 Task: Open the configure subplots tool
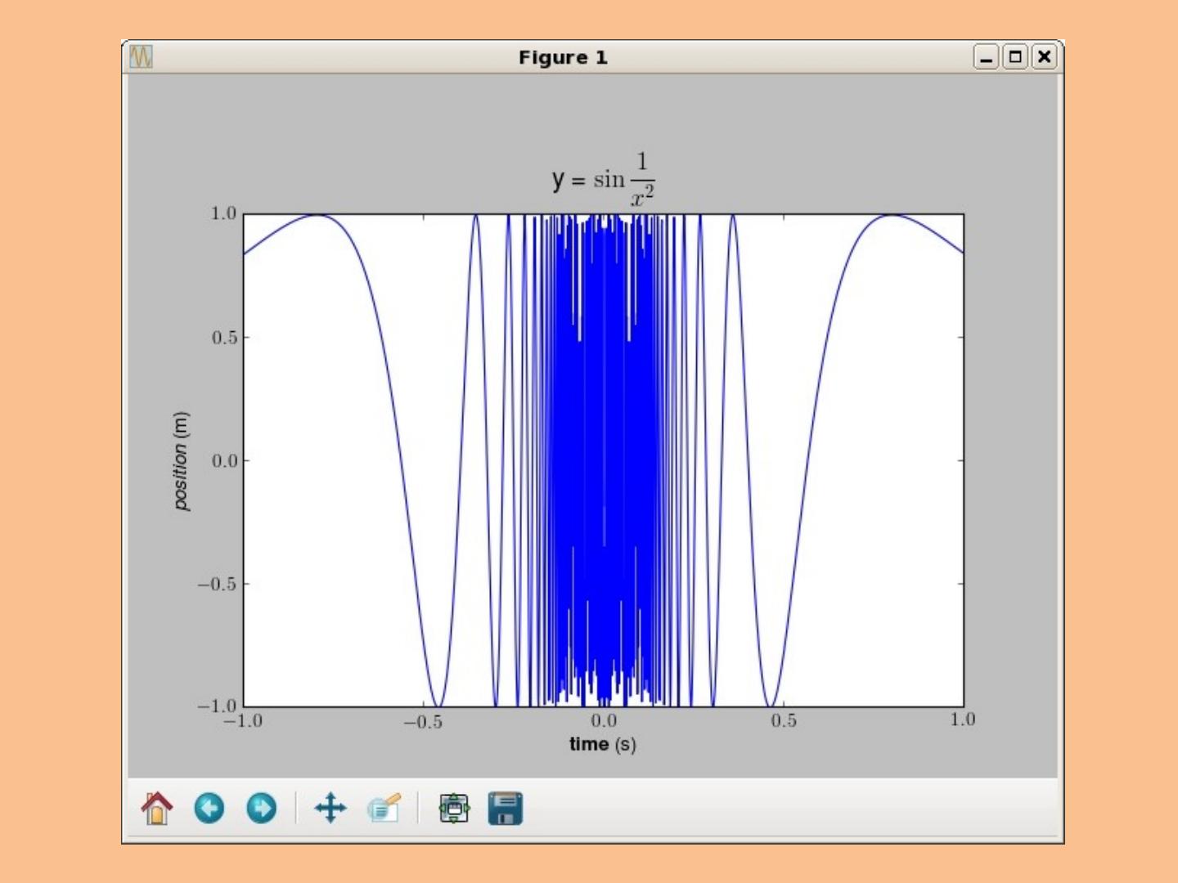coord(454,809)
